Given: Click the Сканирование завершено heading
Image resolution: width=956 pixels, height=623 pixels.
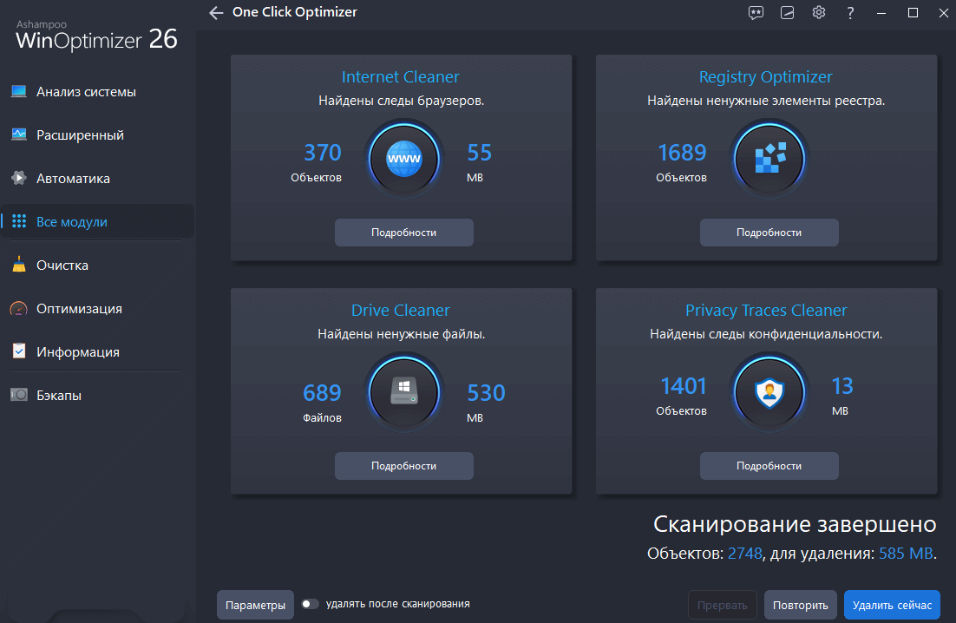Looking at the screenshot, I should point(795,524).
